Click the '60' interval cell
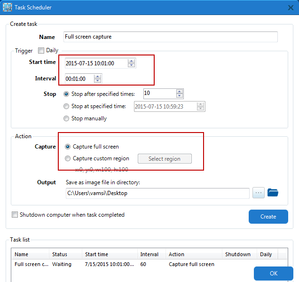 [x=143, y=264]
